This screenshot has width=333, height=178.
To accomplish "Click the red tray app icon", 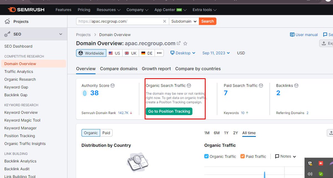I will point(321,163).
